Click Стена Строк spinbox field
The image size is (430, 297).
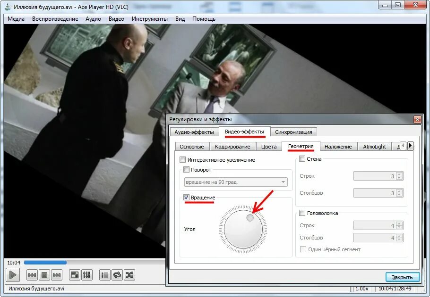(x=378, y=176)
